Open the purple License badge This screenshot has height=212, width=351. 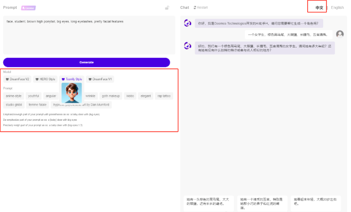coord(28,8)
